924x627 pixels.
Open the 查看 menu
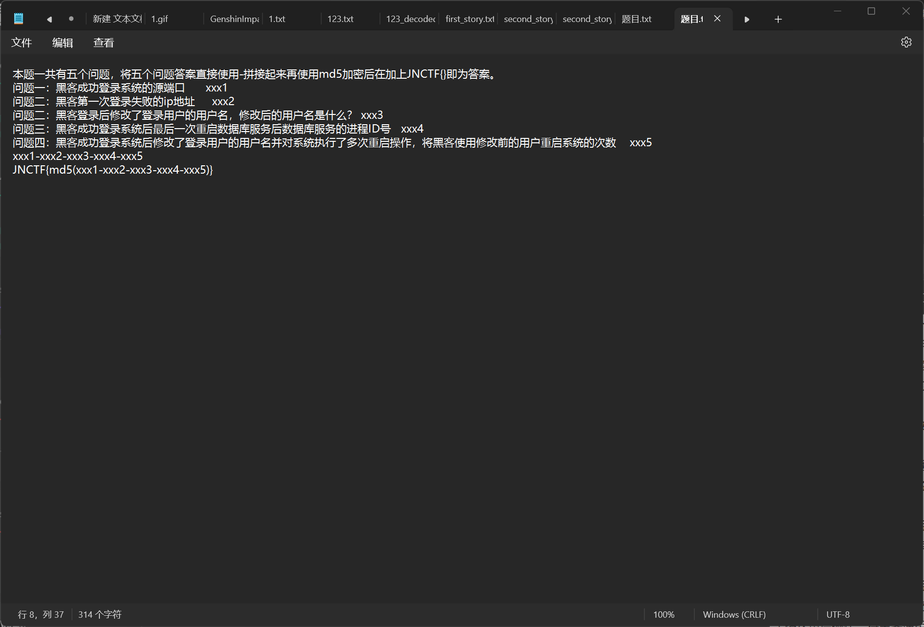(103, 43)
